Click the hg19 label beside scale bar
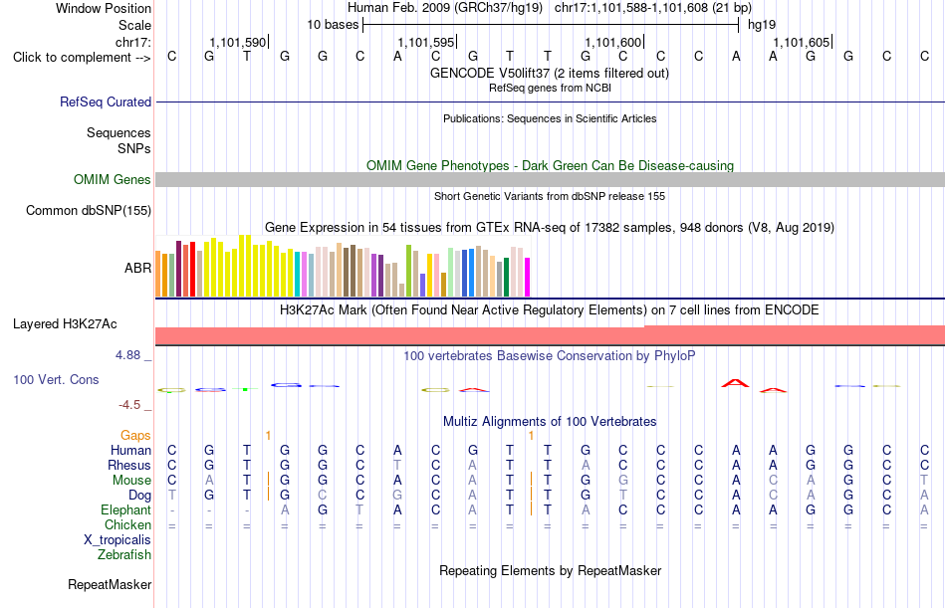The height and width of the screenshot is (608, 946). [x=762, y=25]
